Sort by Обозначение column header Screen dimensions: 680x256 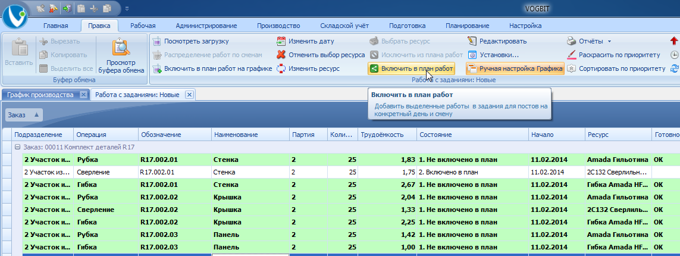[174, 135]
